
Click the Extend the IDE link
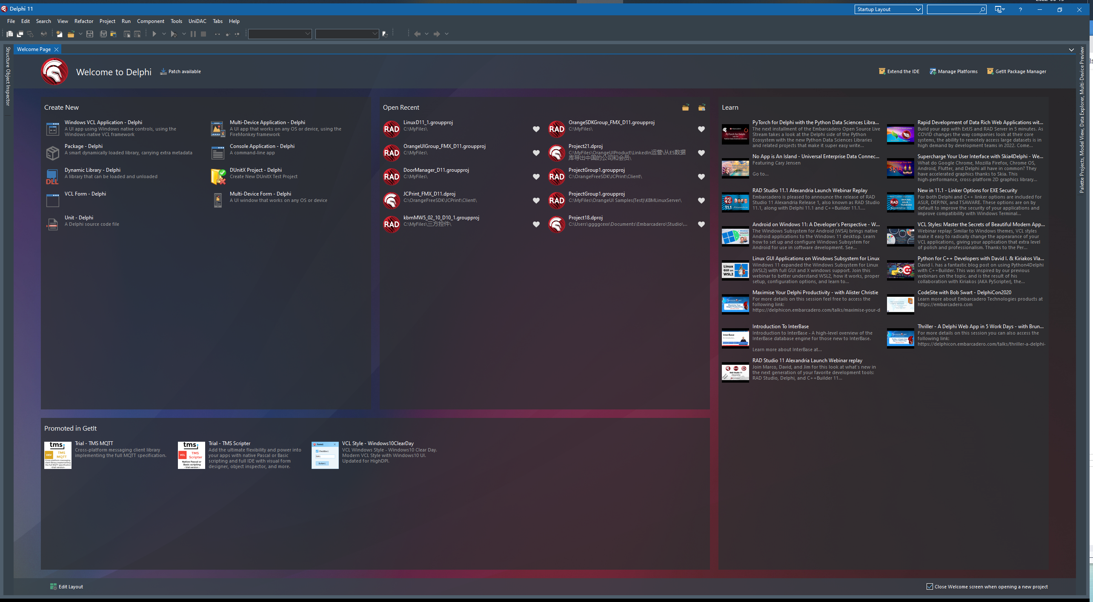(x=899, y=71)
